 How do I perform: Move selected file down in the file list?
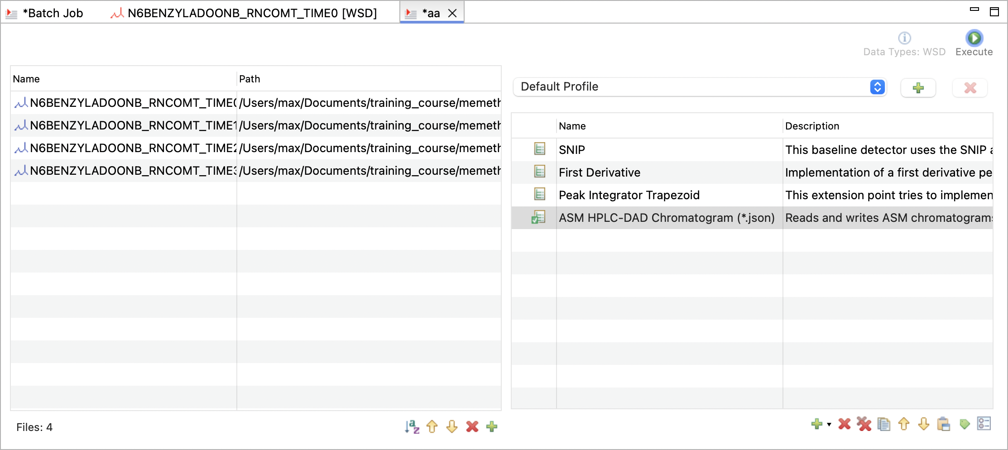pos(452,426)
